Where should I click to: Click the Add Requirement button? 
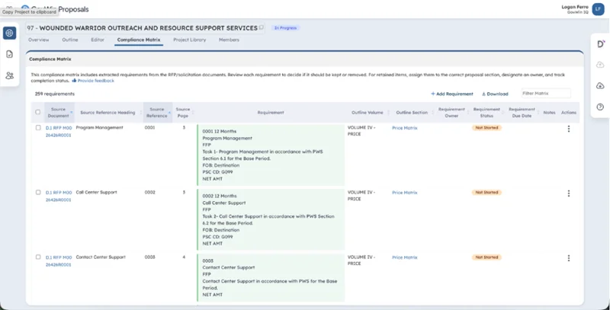coord(452,94)
